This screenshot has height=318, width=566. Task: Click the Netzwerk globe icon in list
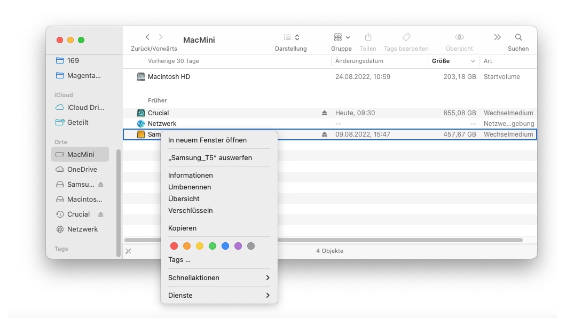click(x=141, y=124)
